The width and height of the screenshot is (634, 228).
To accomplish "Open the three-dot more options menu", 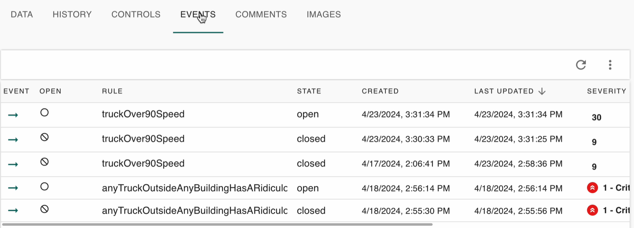I will [x=610, y=65].
